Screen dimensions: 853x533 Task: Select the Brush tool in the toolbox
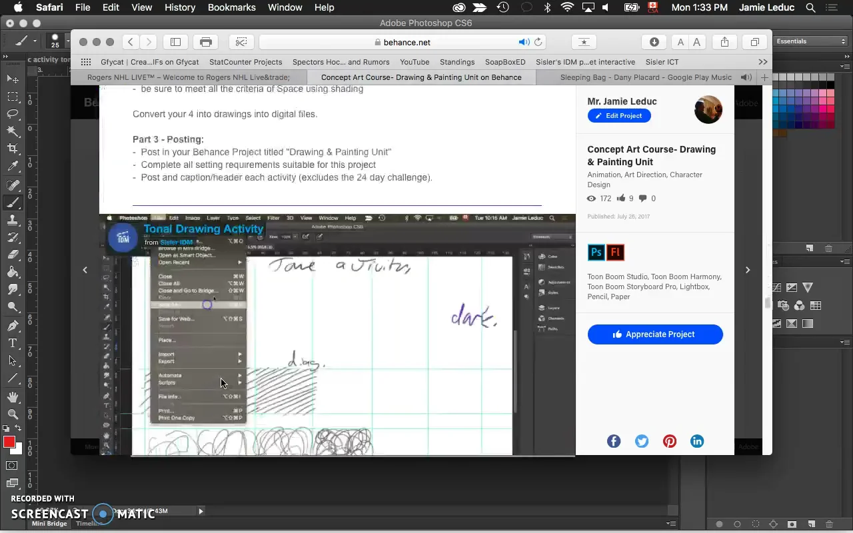pyautogui.click(x=13, y=203)
